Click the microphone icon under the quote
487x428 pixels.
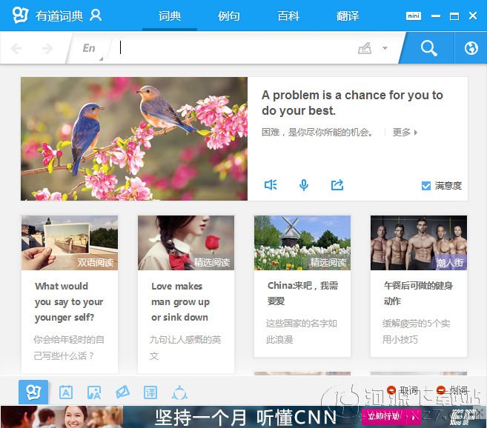pyautogui.click(x=304, y=185)
